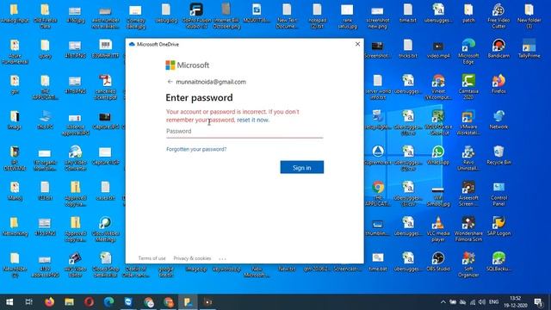Select the Soft Organizer desktop shortcut
Viewport: 551px width, 310px height.
point(468,264)
